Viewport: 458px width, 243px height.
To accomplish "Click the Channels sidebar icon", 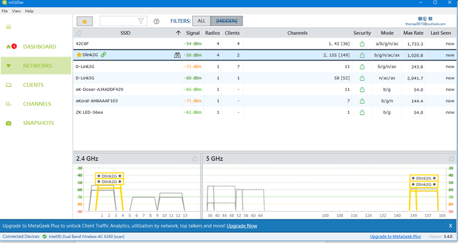I will pyautogui.click(x=8, y=104).
